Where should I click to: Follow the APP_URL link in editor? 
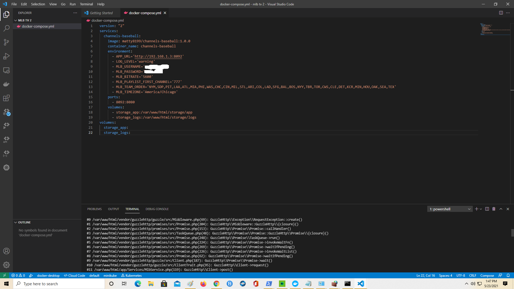coord(158,56)
